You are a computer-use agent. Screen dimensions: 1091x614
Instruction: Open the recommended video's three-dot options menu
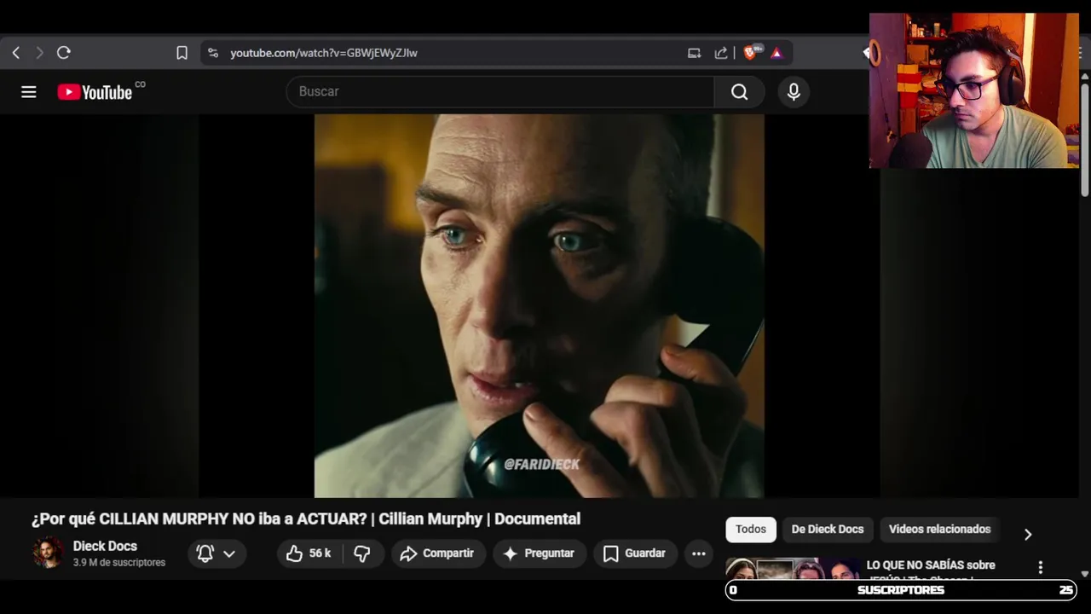tap(1040, 567)
